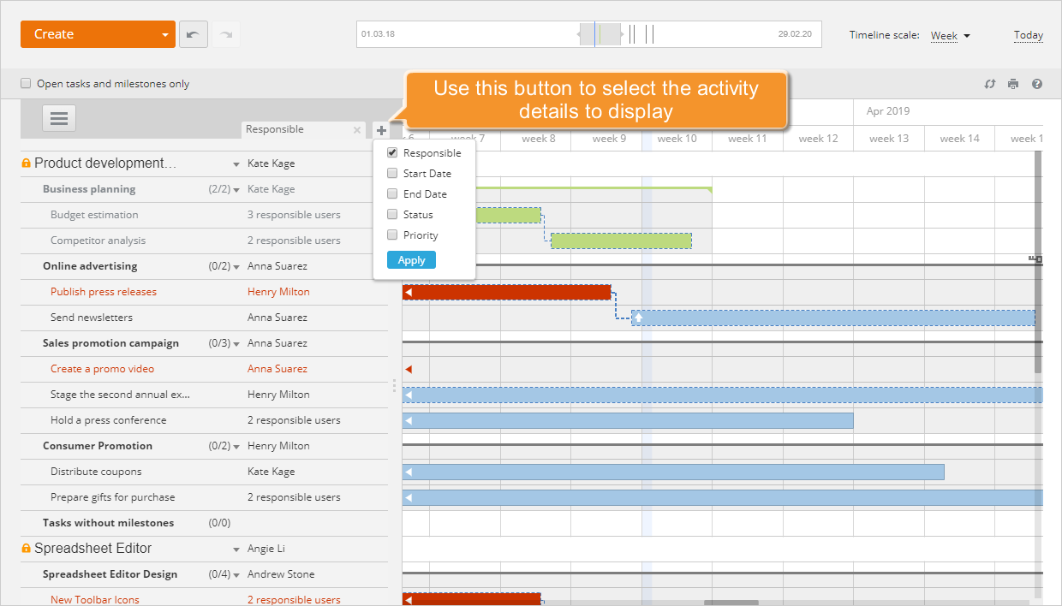The width and height of the screenshot is (1062, 606).
Task: Check the Status option in the details list
Action: [x=391, y=214]
